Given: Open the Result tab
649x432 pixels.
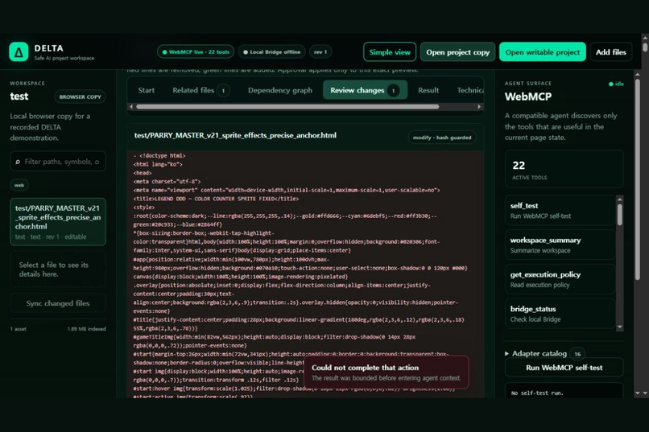Looking at the screenshot, I should 428,90.
